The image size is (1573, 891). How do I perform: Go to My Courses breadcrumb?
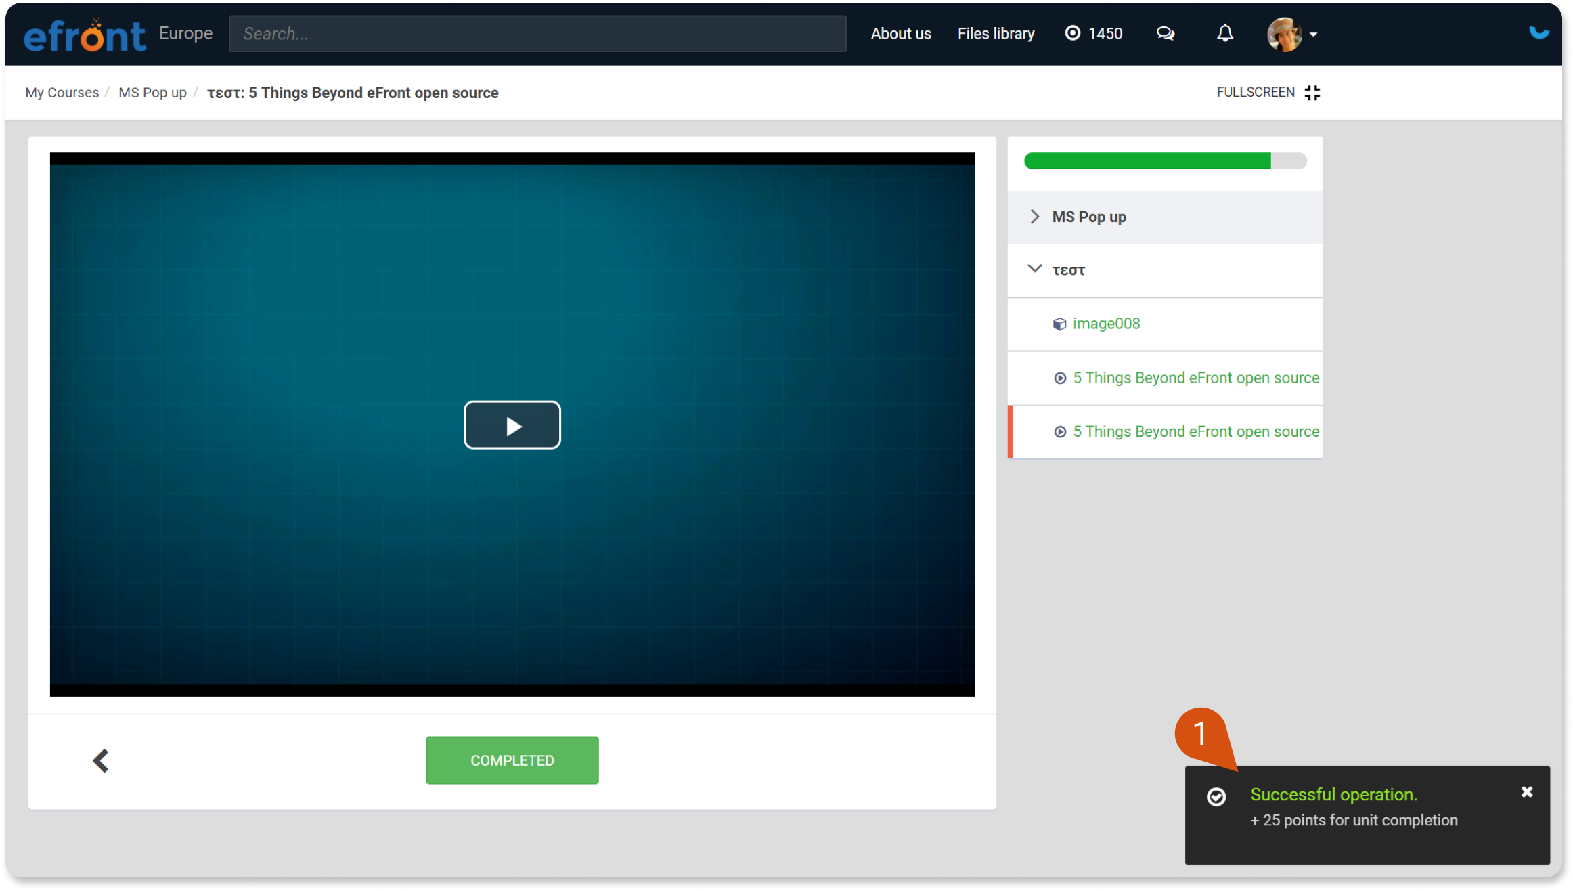(x=62, y=93)
